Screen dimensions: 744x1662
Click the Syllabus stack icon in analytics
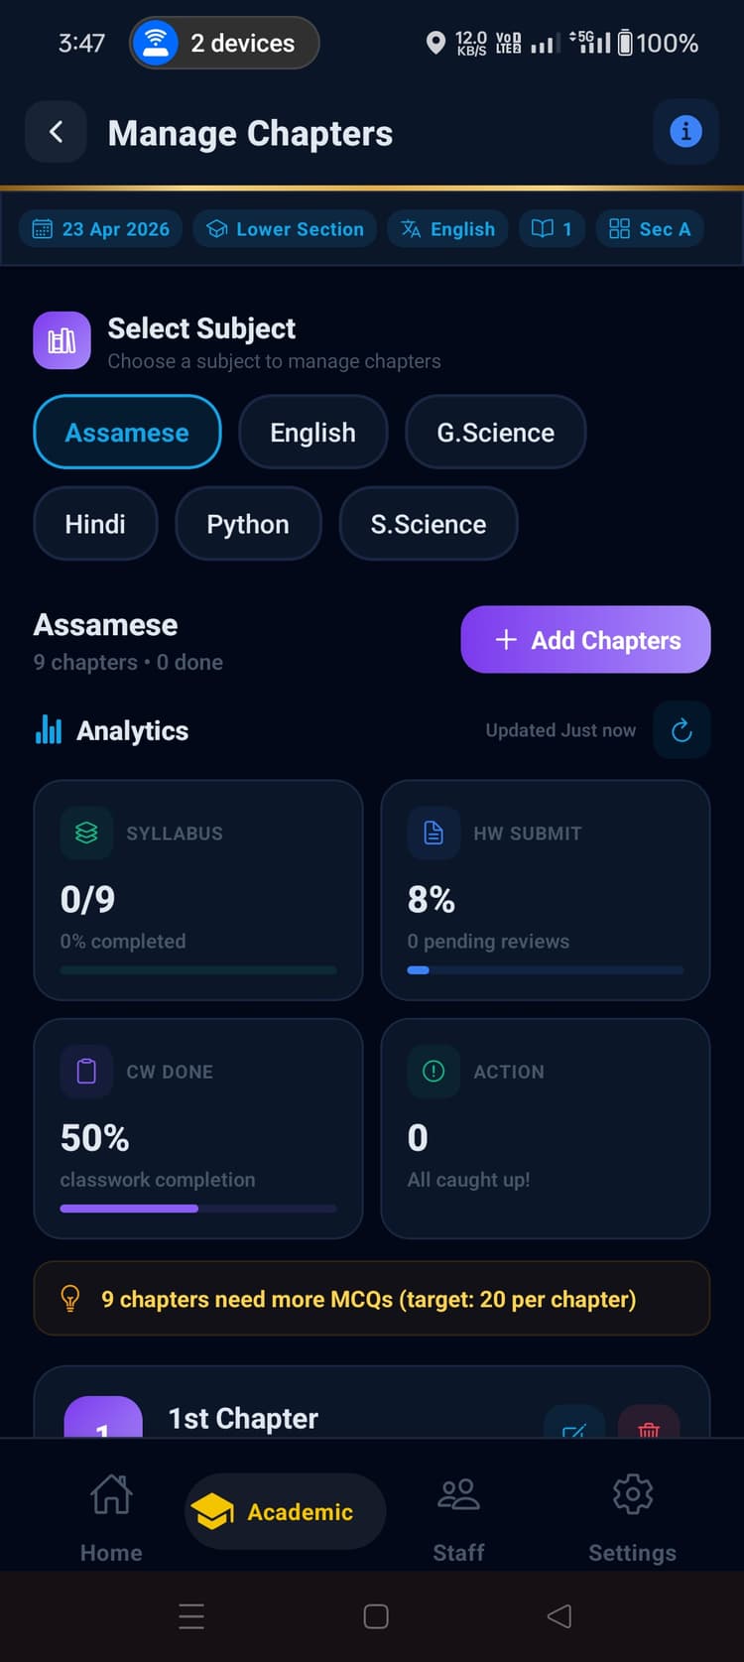tap(86, 832)
